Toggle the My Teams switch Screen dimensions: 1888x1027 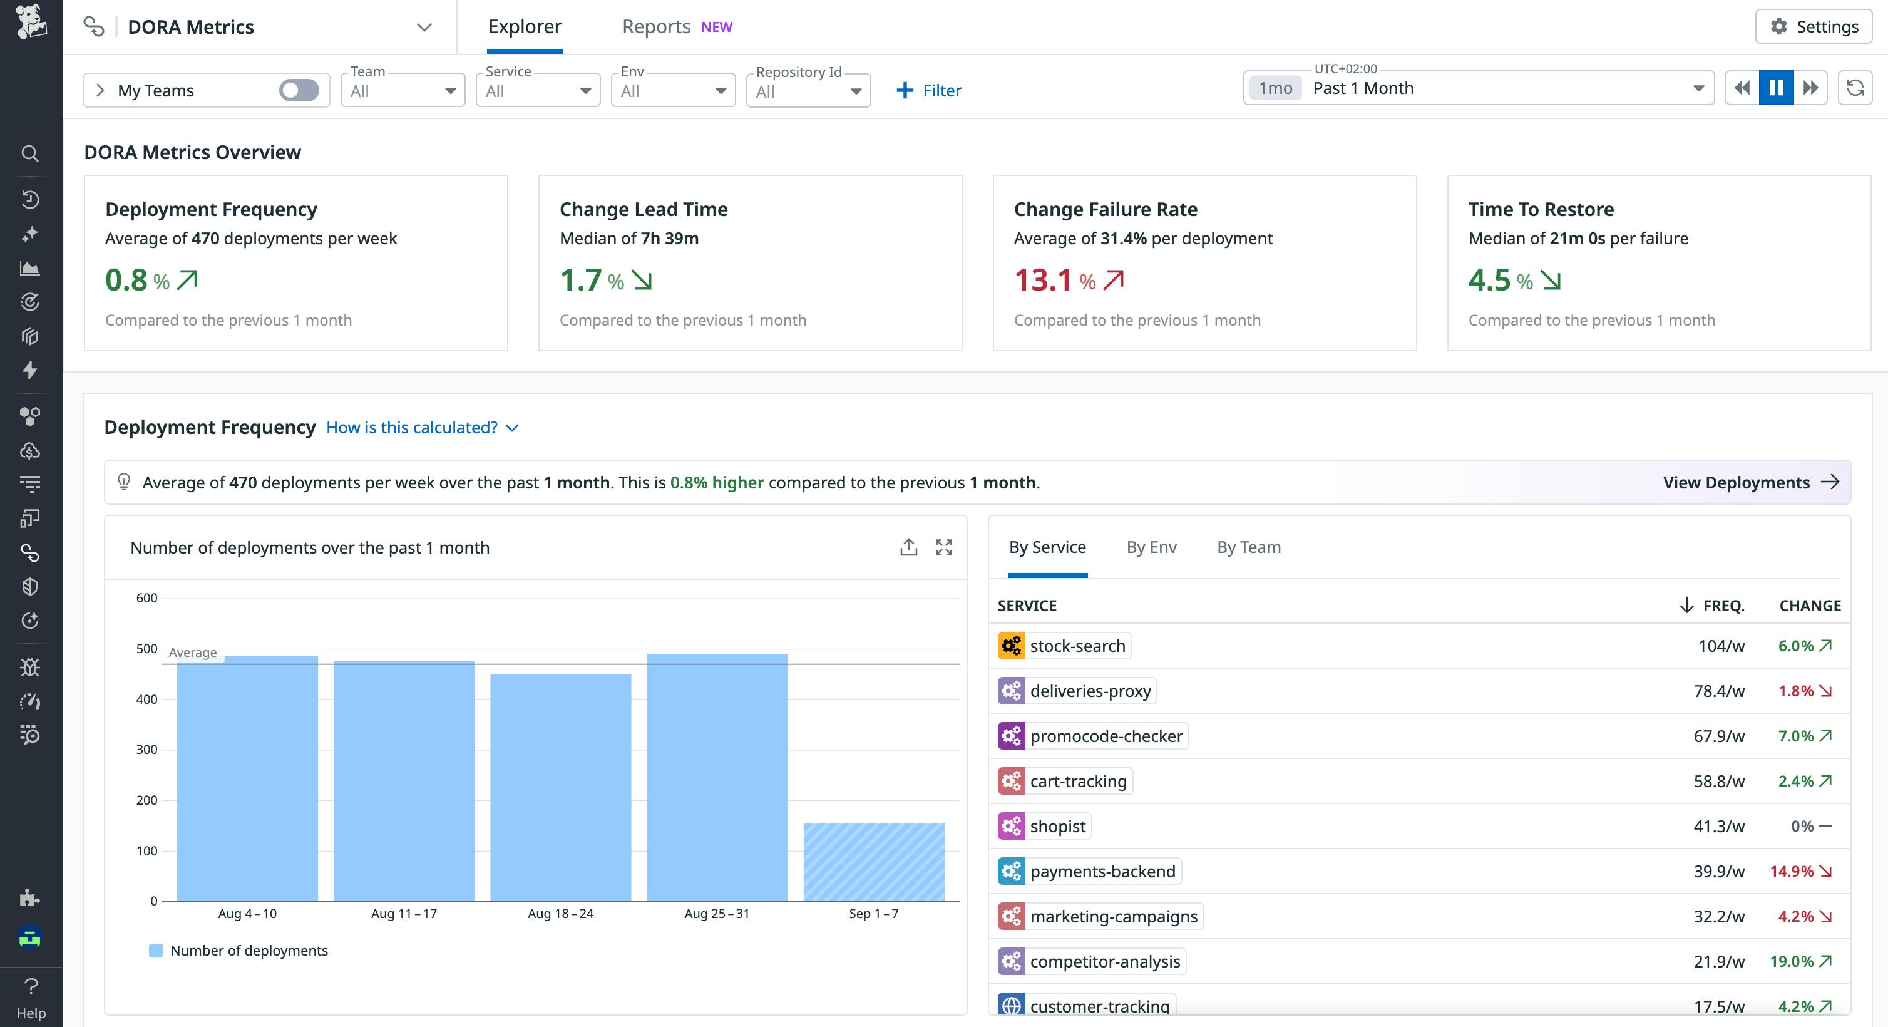[x=299, y=90]
